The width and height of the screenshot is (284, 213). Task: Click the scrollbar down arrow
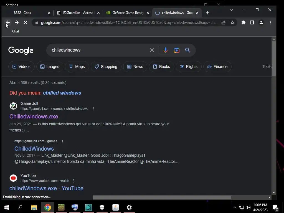[x=274, y=192]
